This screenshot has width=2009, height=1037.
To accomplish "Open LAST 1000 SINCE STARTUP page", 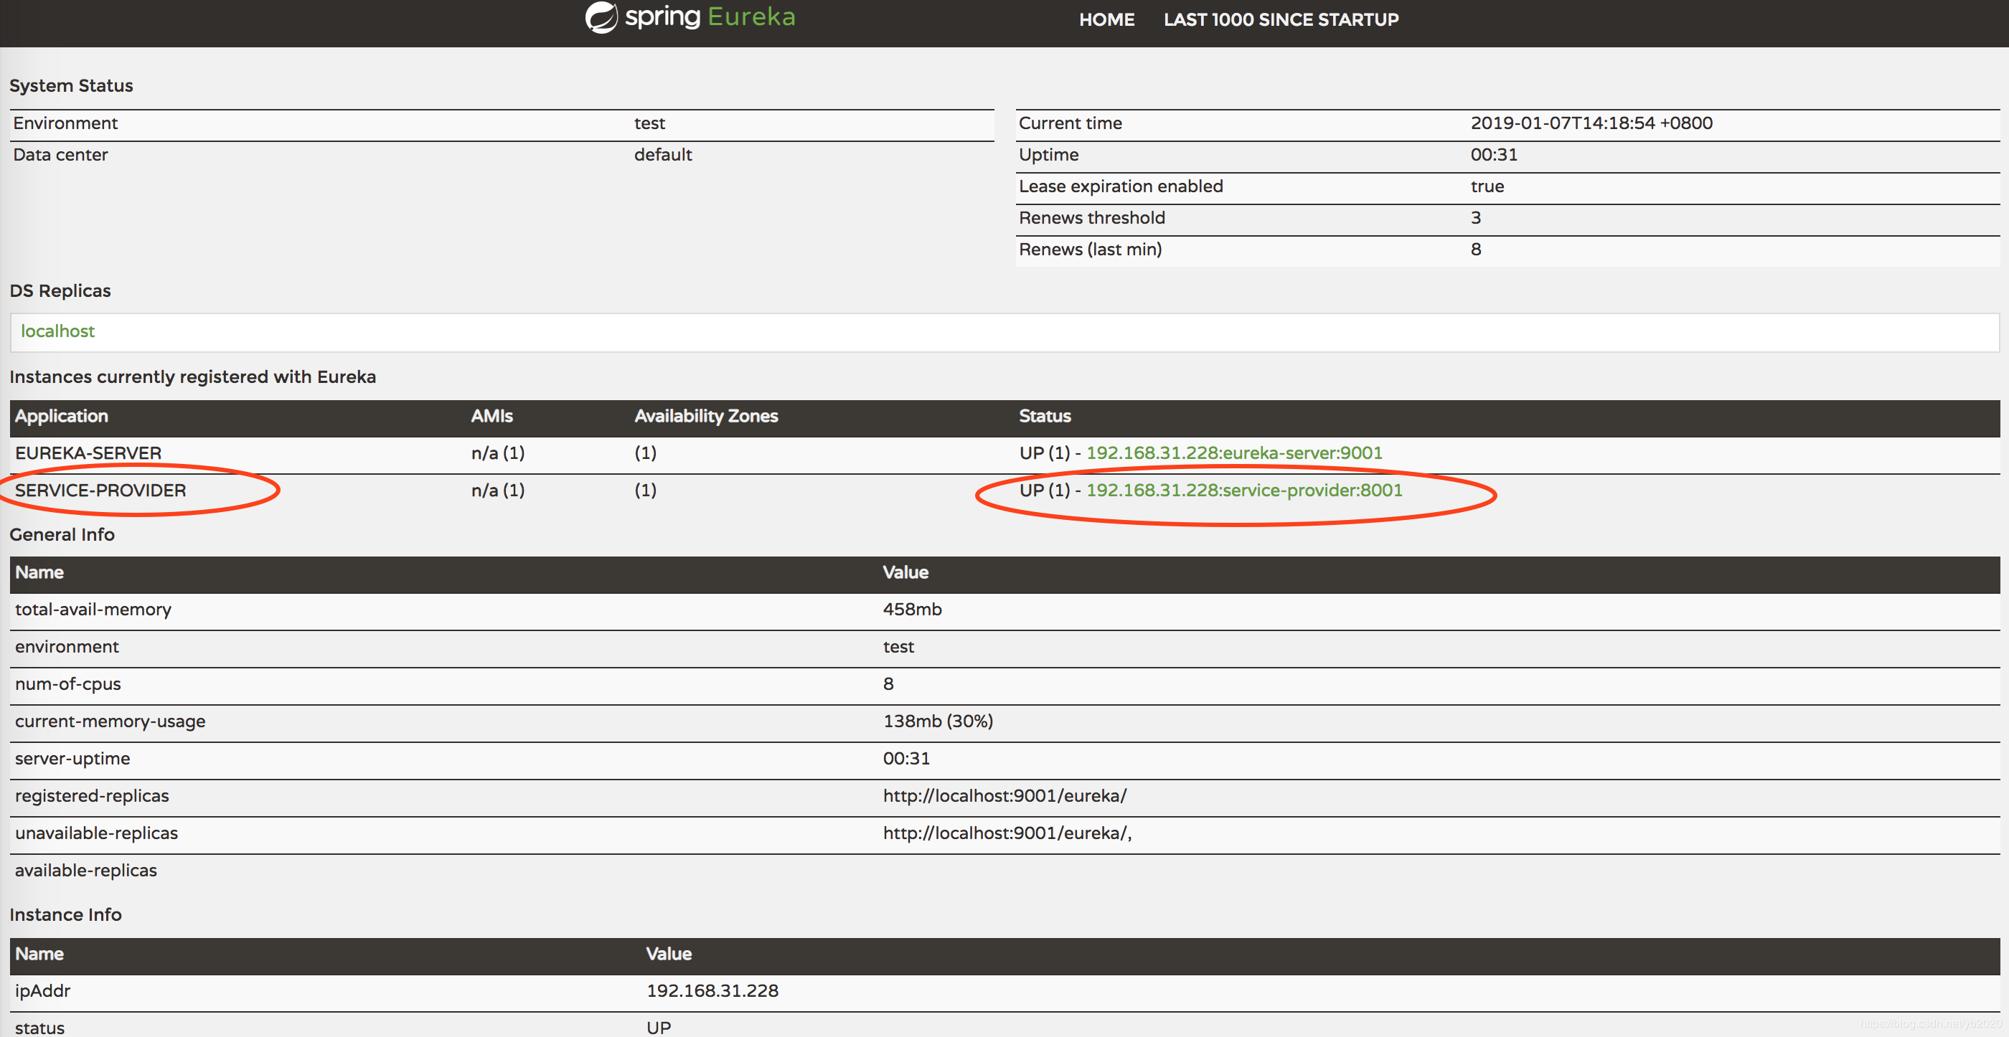I will click(1281, 19).
